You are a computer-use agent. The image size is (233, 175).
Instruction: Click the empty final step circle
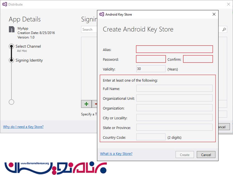[11, 102]
